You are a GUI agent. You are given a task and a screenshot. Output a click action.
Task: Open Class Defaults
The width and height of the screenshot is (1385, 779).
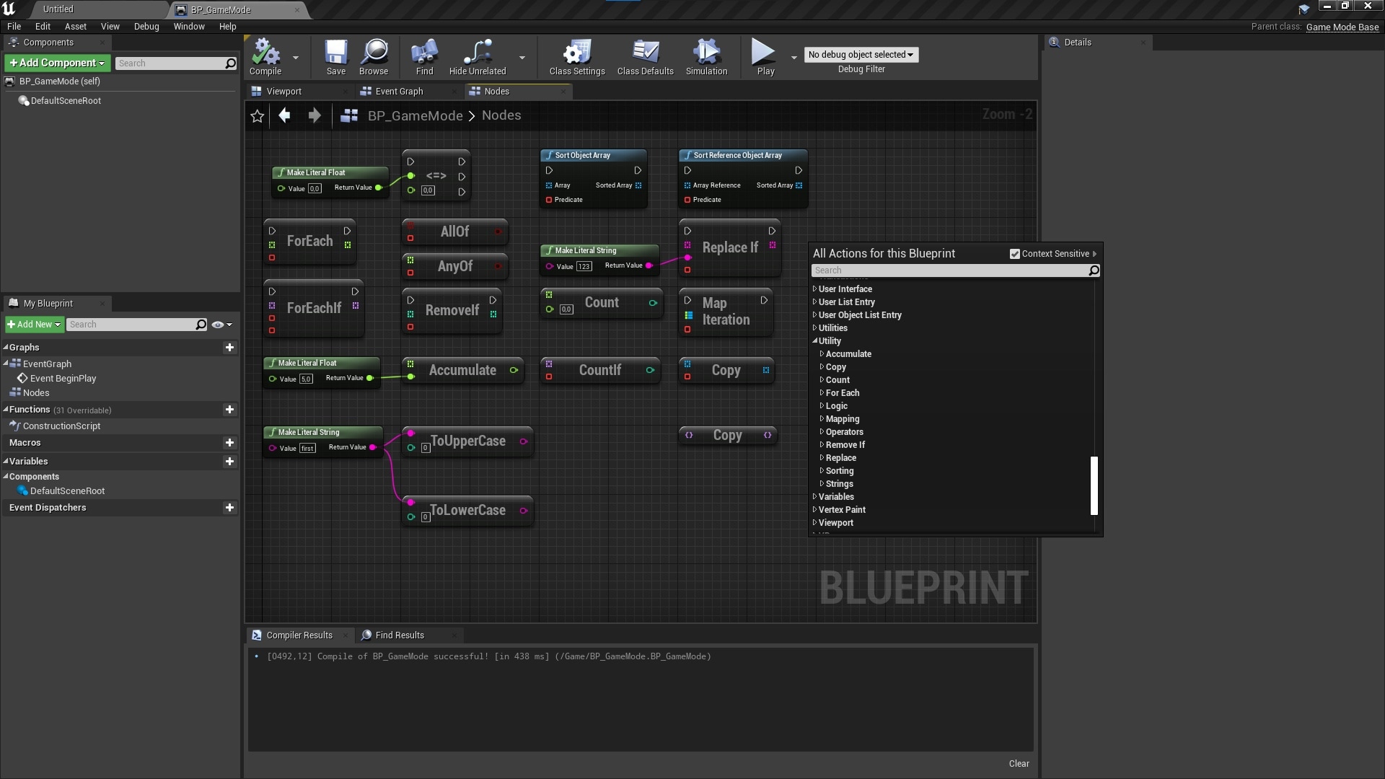tap(646, 57)
